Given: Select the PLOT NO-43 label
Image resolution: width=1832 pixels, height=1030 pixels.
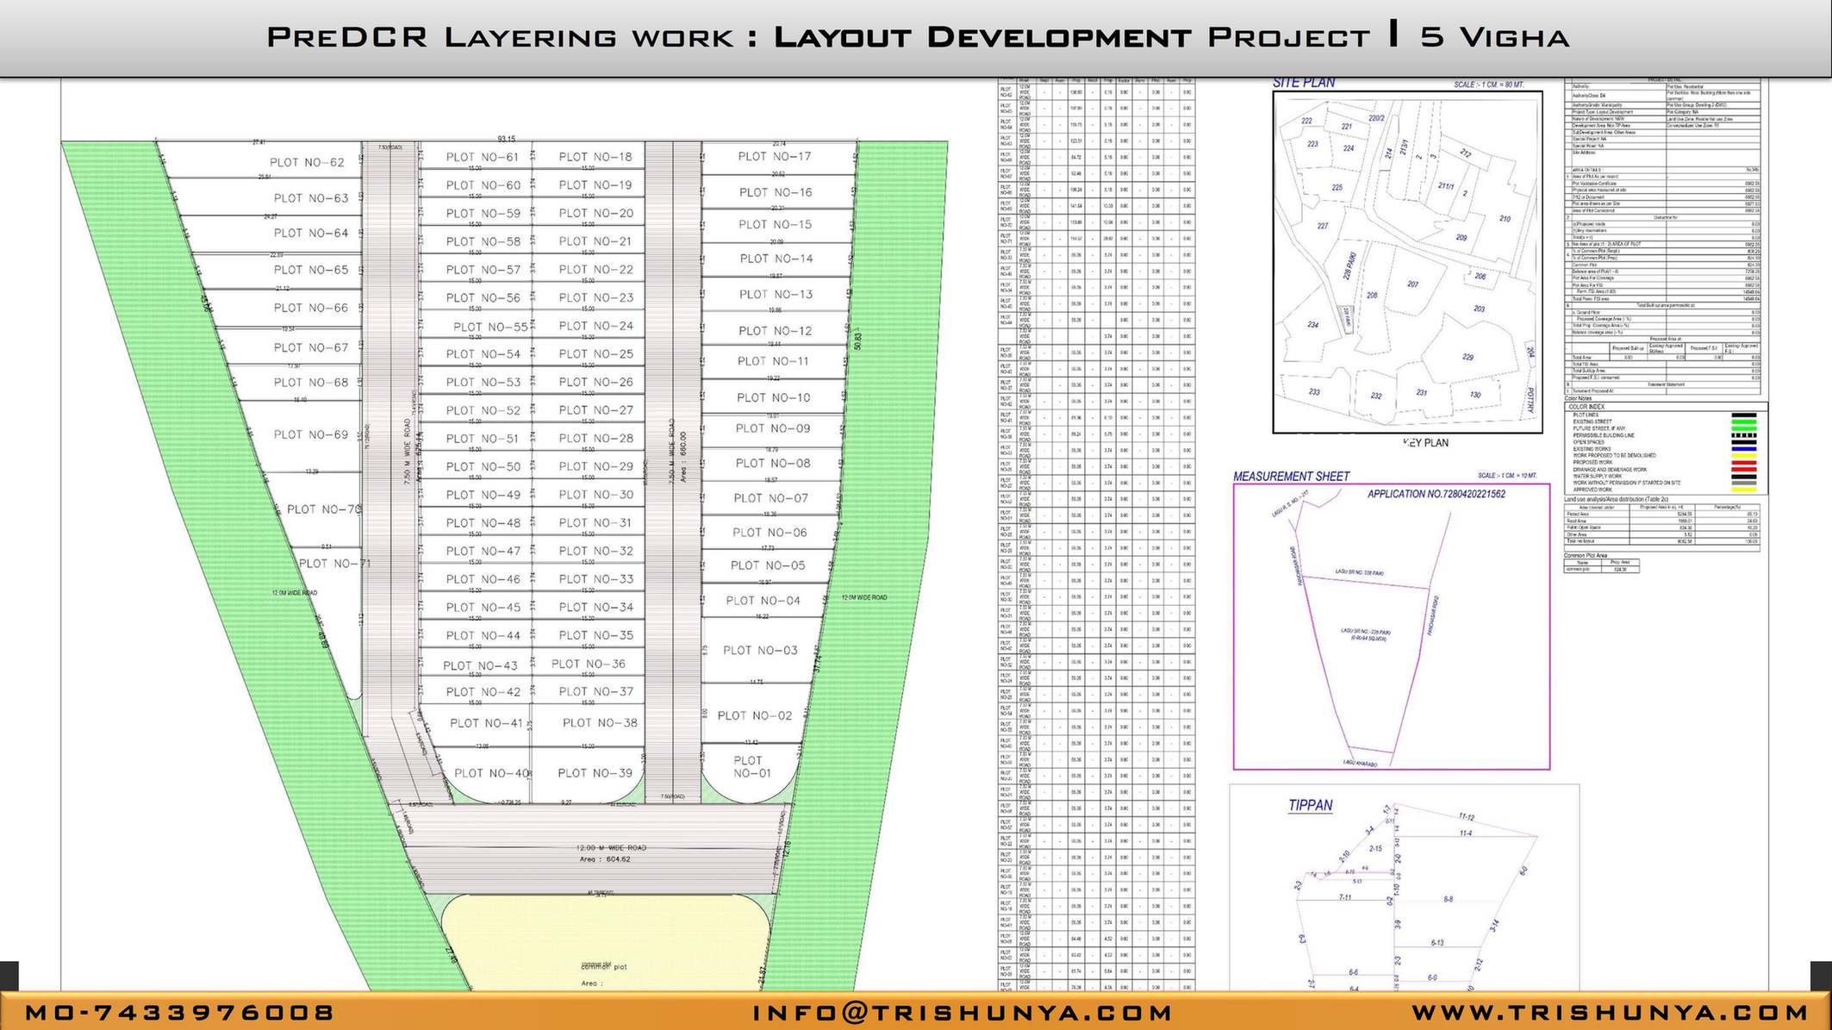Looking at the screenshot, I should pos(480,665).
